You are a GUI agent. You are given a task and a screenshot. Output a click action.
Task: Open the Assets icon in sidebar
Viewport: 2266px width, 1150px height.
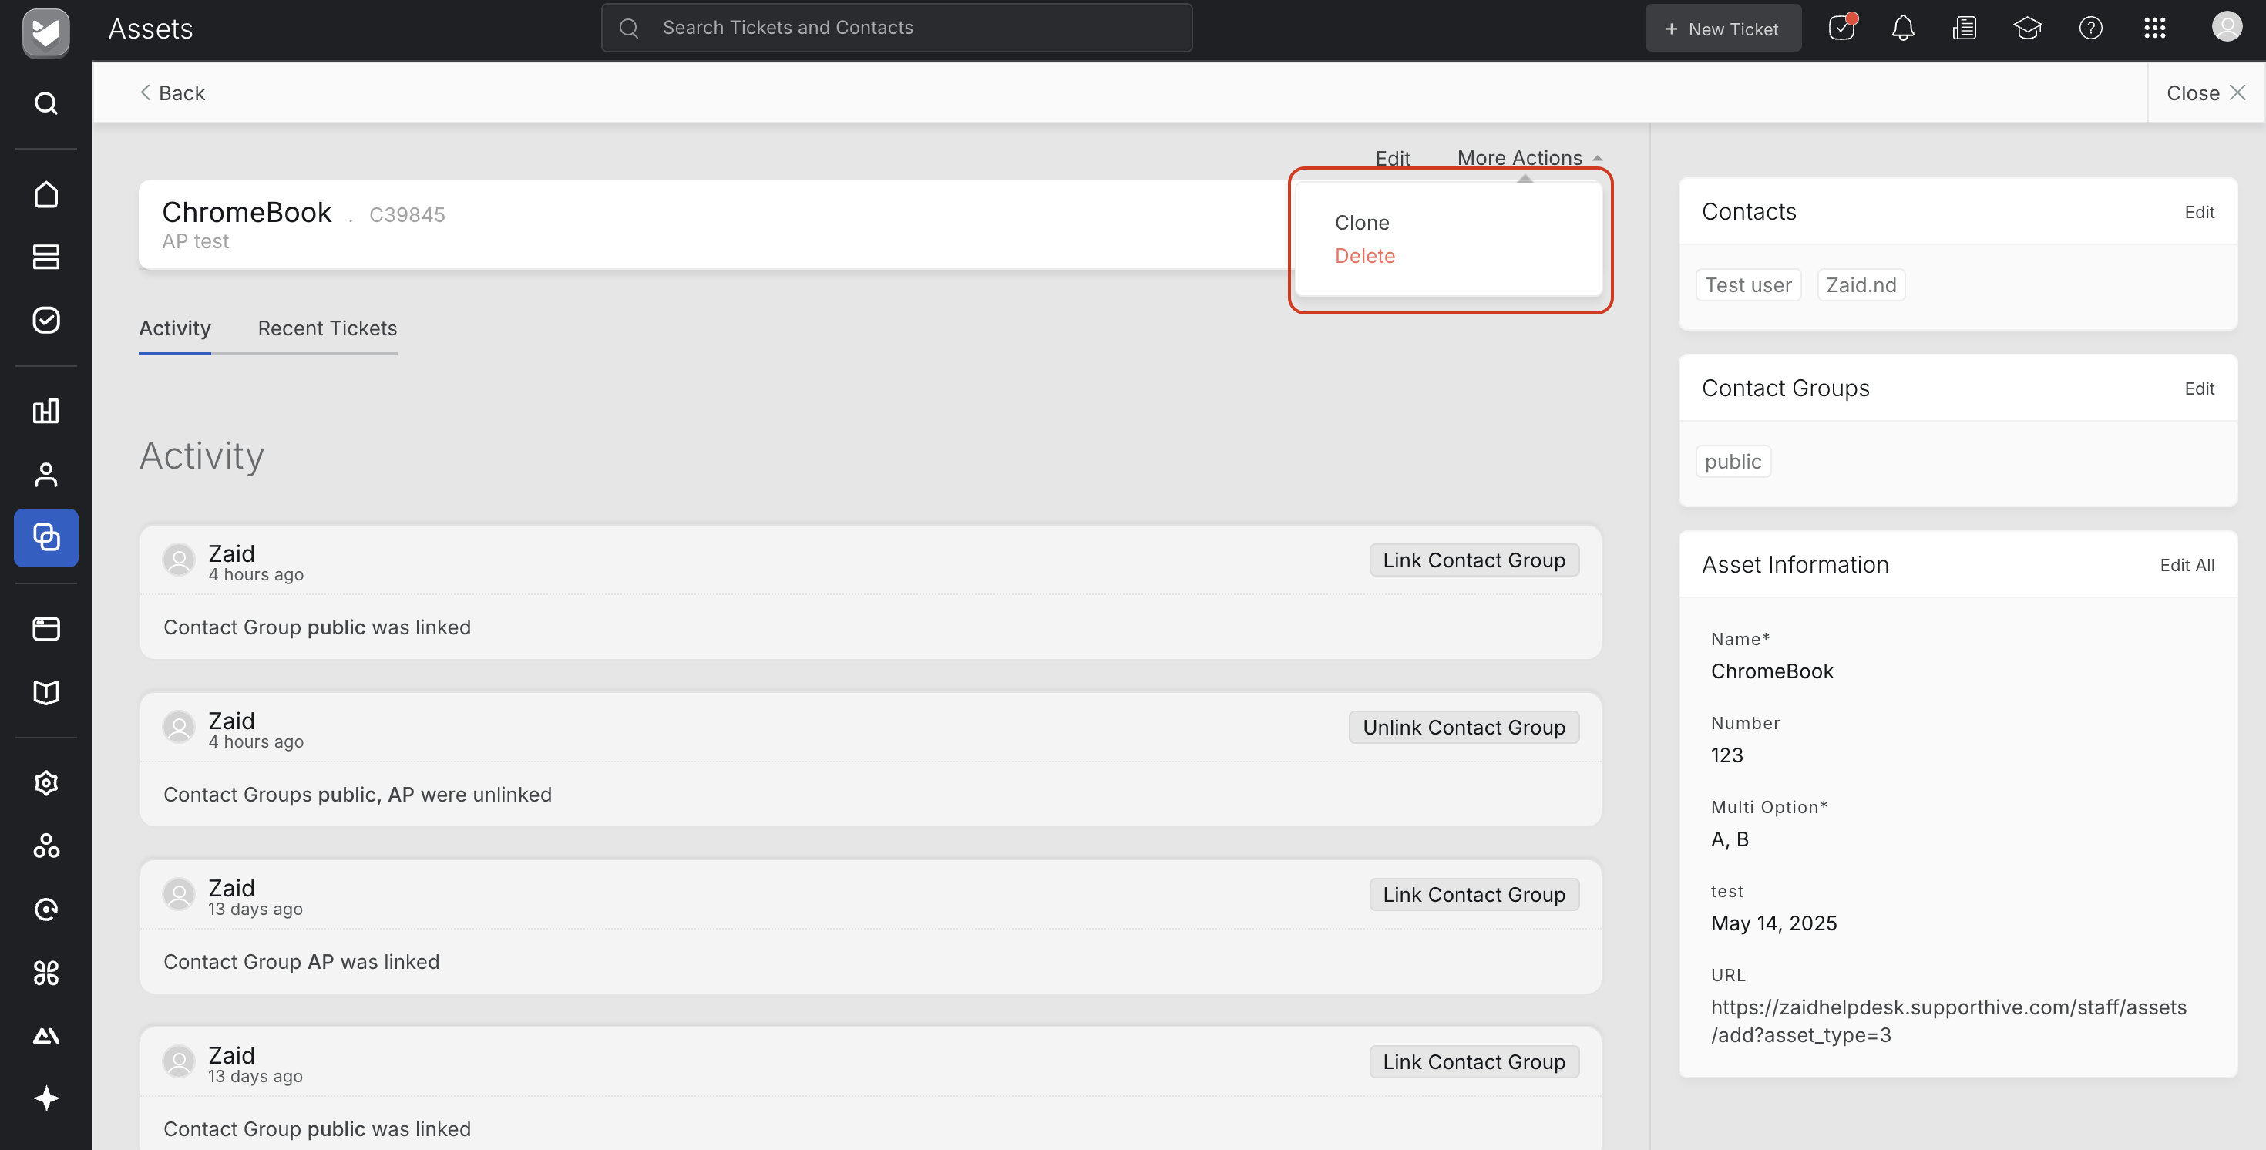[x=45, y=537]
